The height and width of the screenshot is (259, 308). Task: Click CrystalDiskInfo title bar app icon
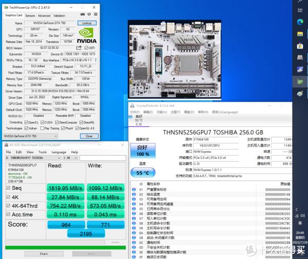click(132, 106)
